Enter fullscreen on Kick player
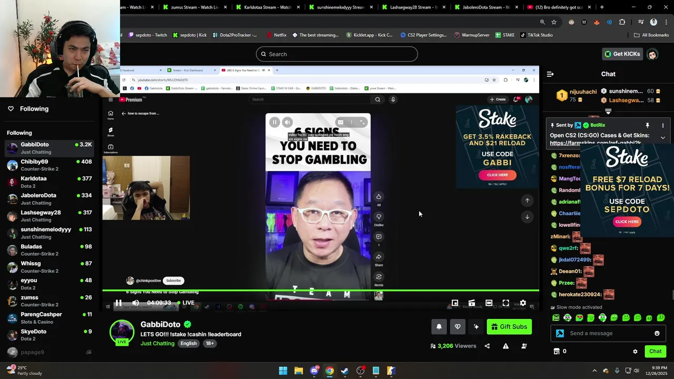 pos(506,303)
